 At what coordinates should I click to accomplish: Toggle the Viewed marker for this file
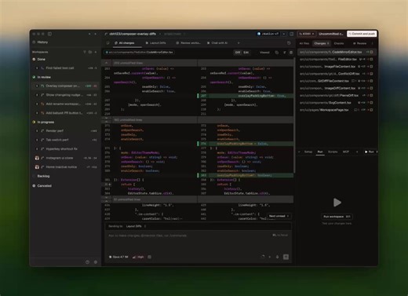click(x=264, y=53)
